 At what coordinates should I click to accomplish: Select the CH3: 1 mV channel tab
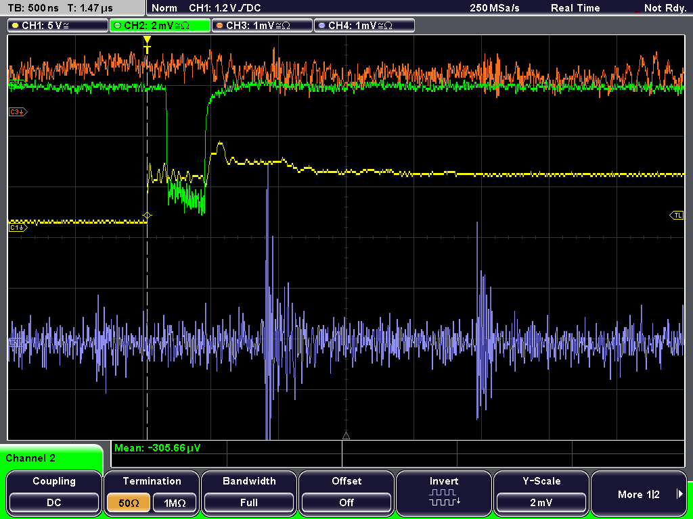(262, 26)
